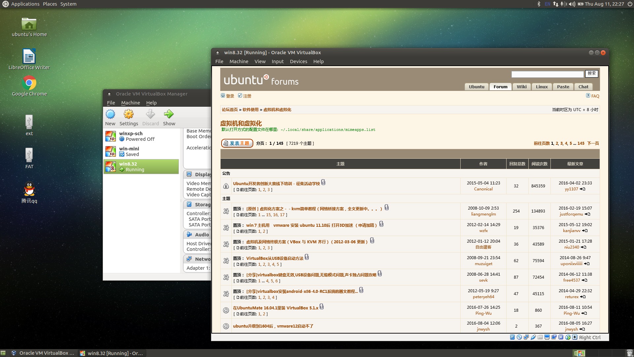The height and width of the screenshot is (357, 634).
Task: Select the ext USB drive desktop icon
Action: pos(29,125)
